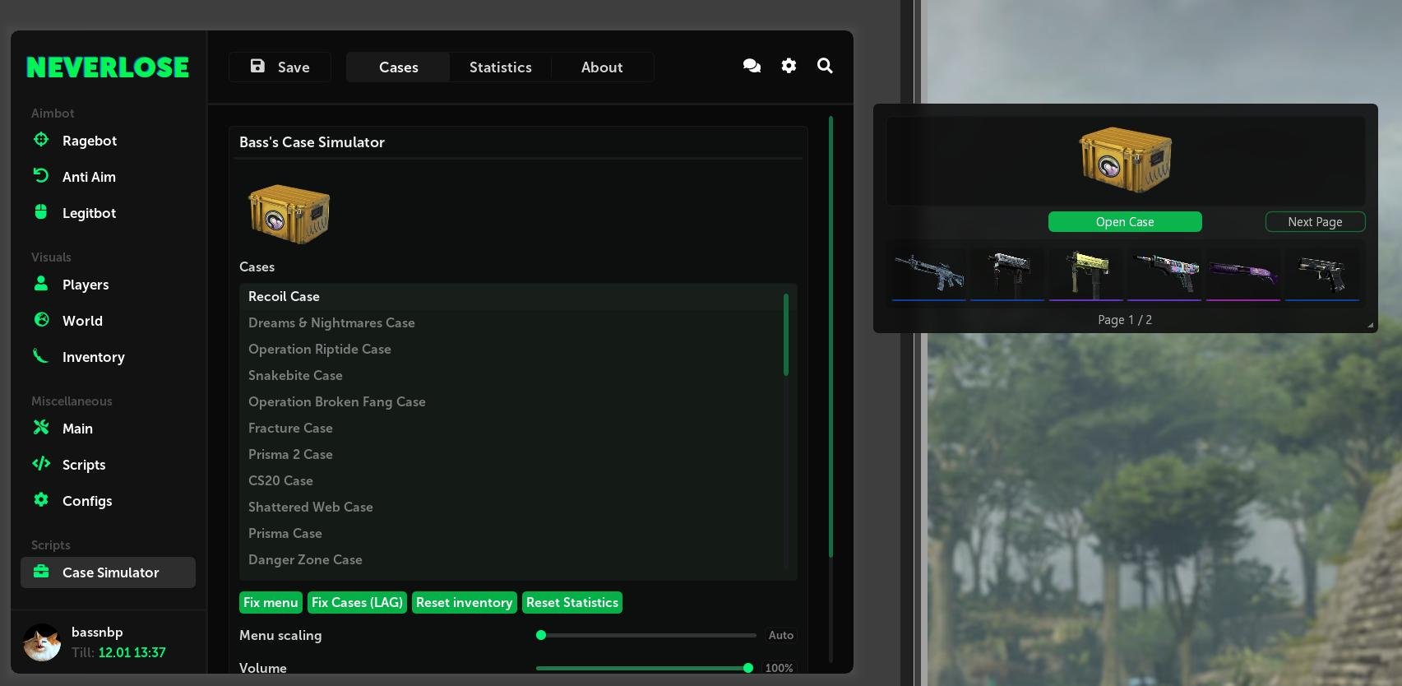This screenshot has height=686, width=1402.
Task: Click Open Case button
Action: click(1125, 222)
